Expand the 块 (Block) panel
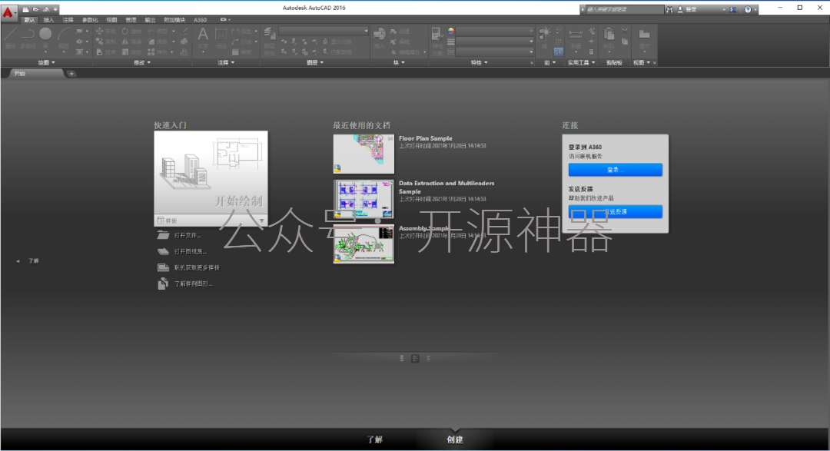Viewport: 830px width, 451px height. click(399, 62)
